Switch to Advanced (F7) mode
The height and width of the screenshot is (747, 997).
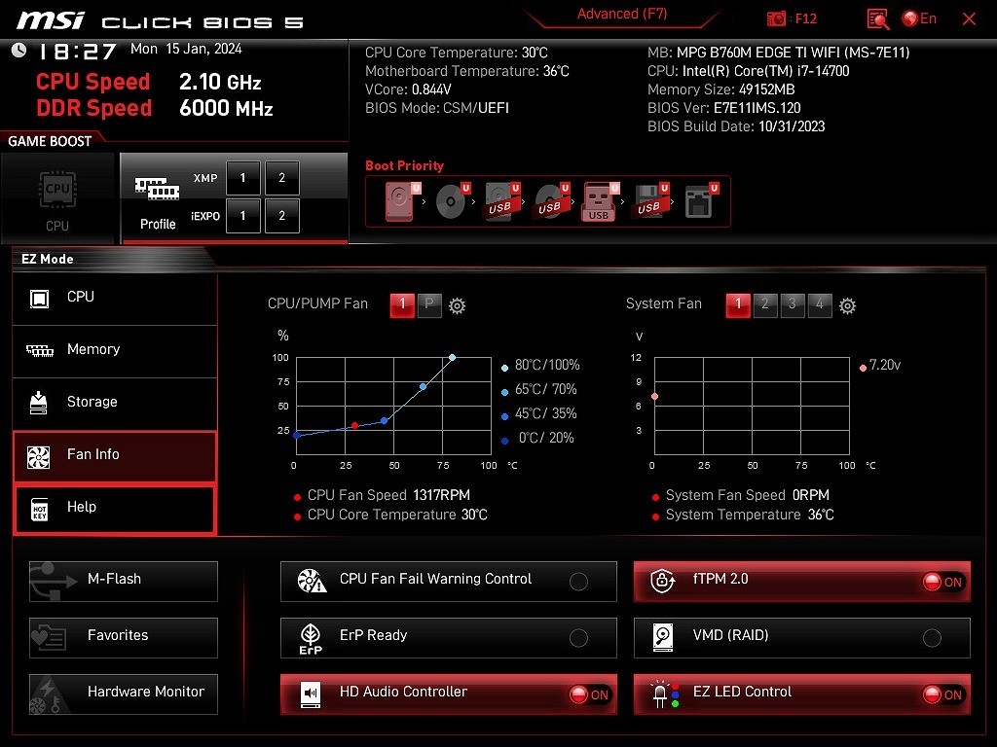(622, 14)
